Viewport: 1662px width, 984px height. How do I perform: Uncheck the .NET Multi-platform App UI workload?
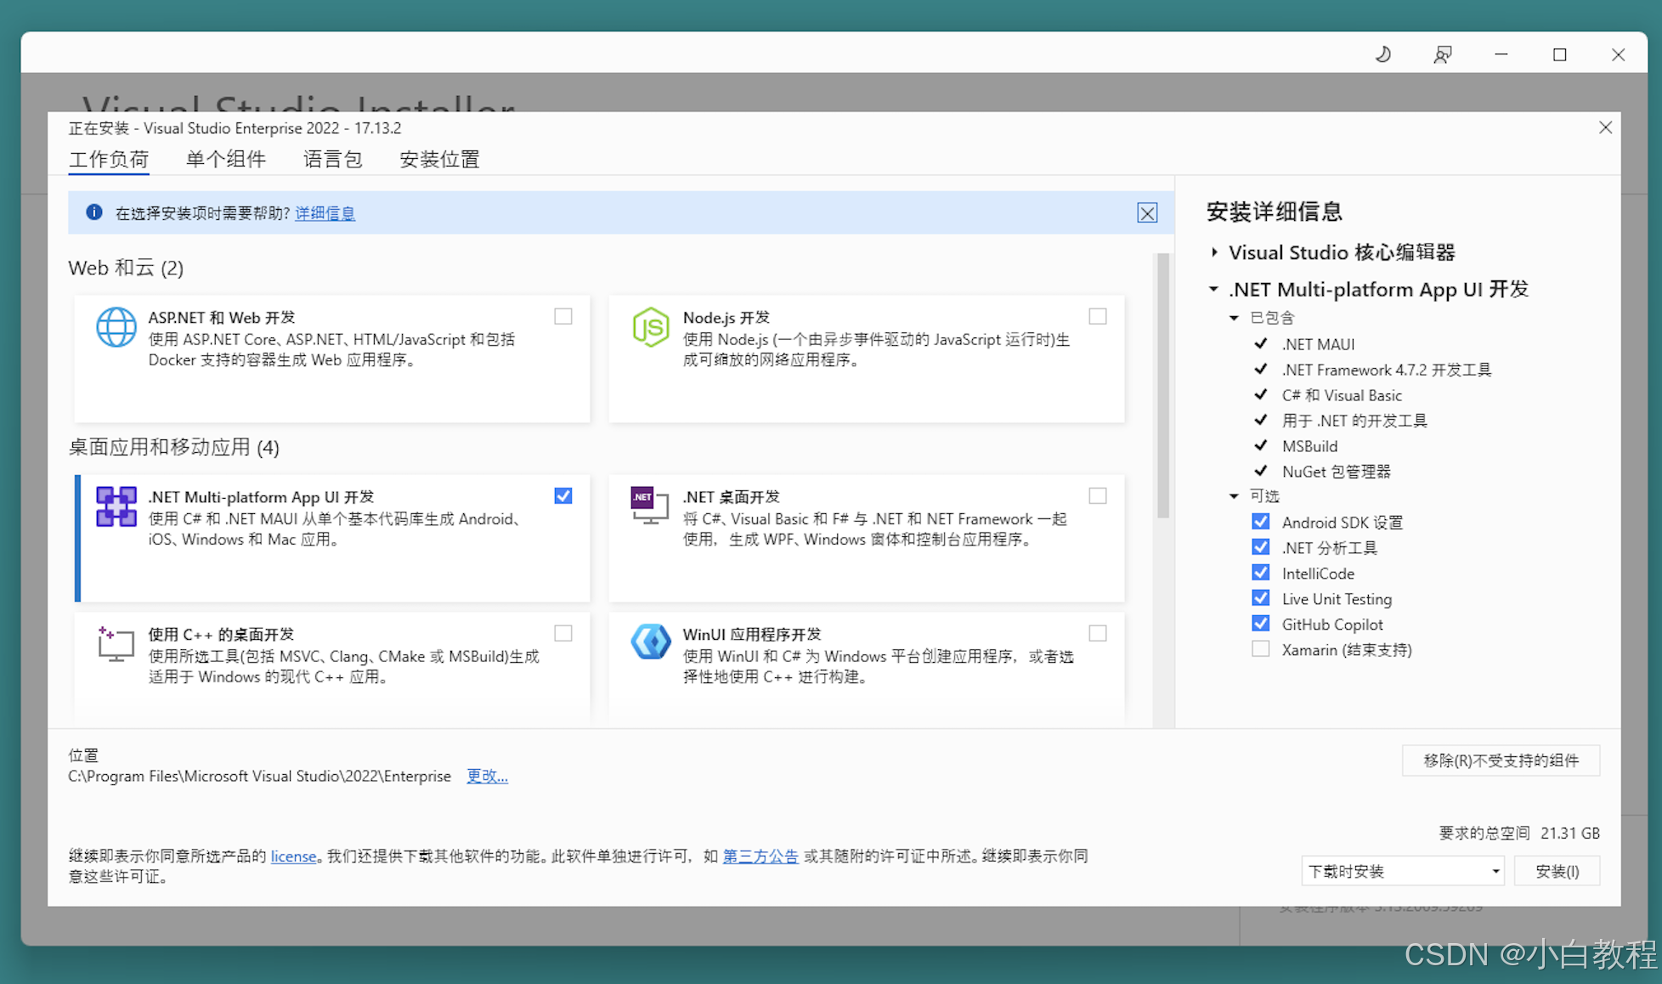tap(563, 496)
